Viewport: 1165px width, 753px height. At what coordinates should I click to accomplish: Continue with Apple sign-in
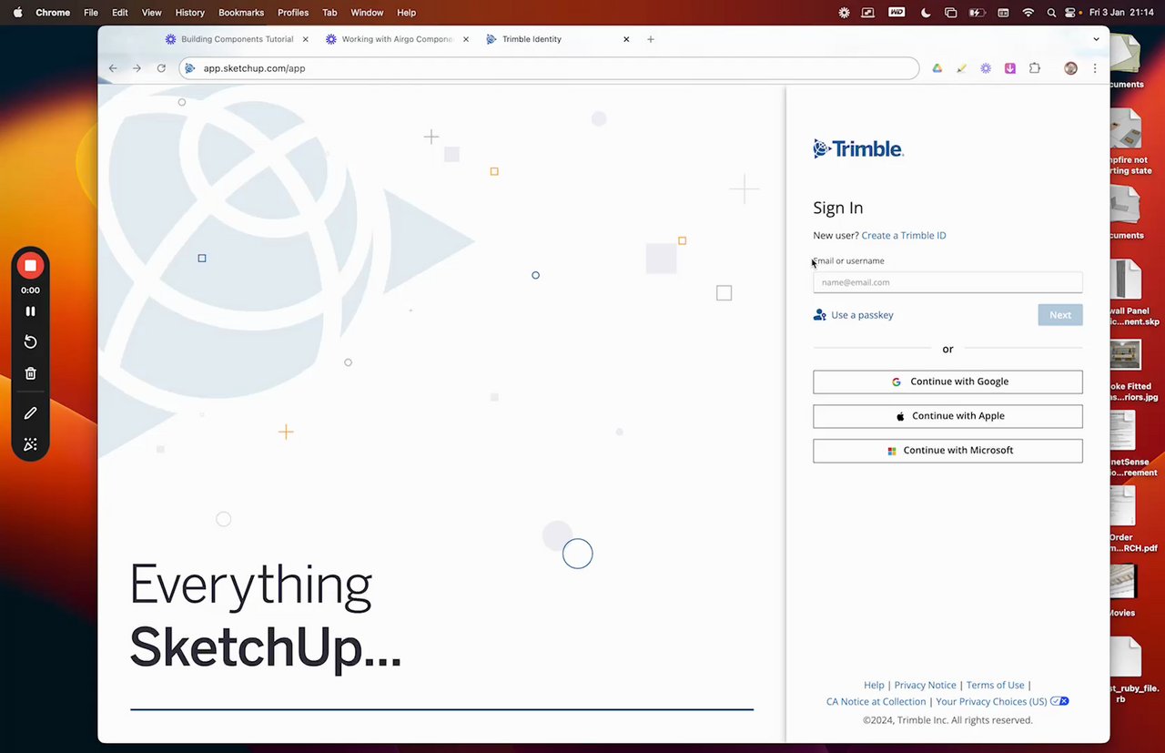click(947, 416)
